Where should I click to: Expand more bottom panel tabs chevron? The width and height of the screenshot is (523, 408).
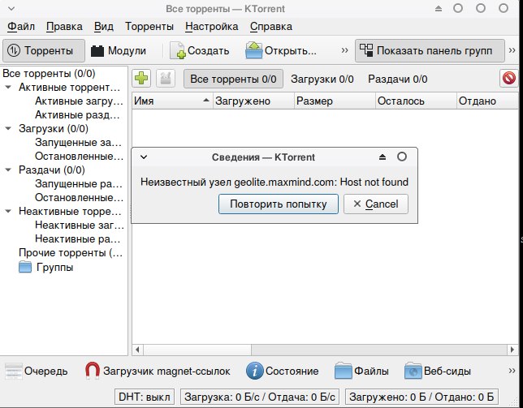pyautogui.click(x=512, y=371)
